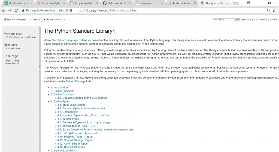Open The Python Language Reference link
Screen dimensions: 279x152
coord(71,40)
